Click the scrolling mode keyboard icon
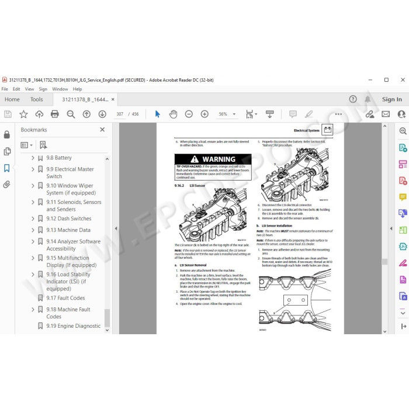This screenshot has width=409, height=409. pyautogui.click(x=270, y=114)
